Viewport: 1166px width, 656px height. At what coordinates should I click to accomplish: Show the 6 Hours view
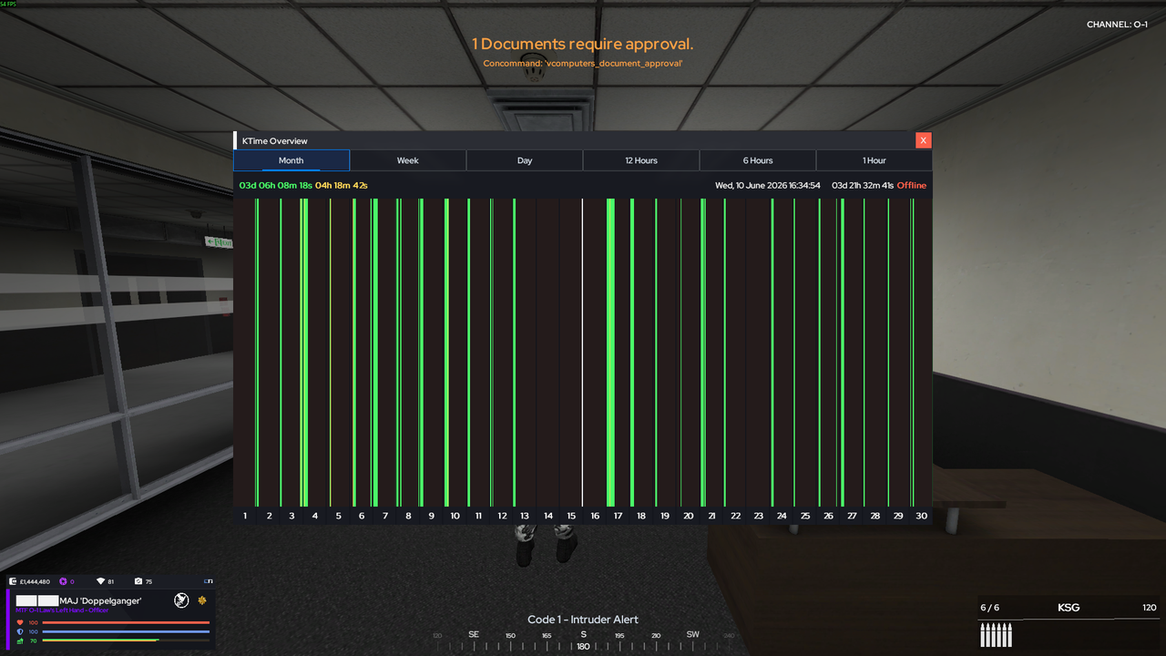click(x=758, y=160)
